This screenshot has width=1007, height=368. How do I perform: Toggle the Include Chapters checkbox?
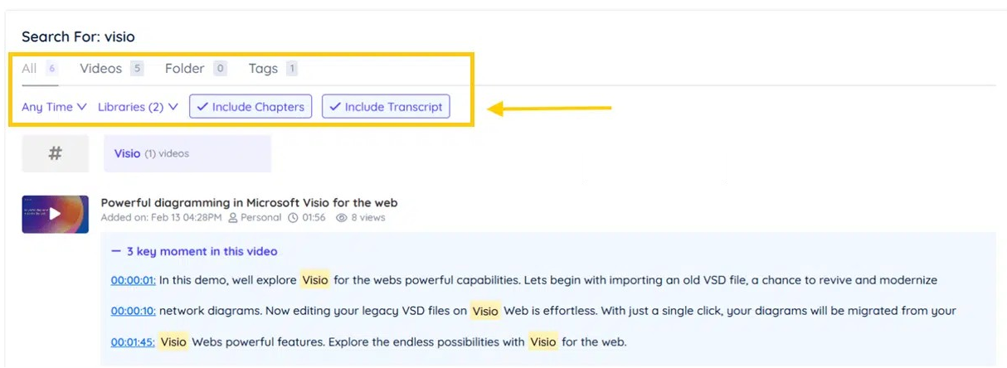pos(251,107)
